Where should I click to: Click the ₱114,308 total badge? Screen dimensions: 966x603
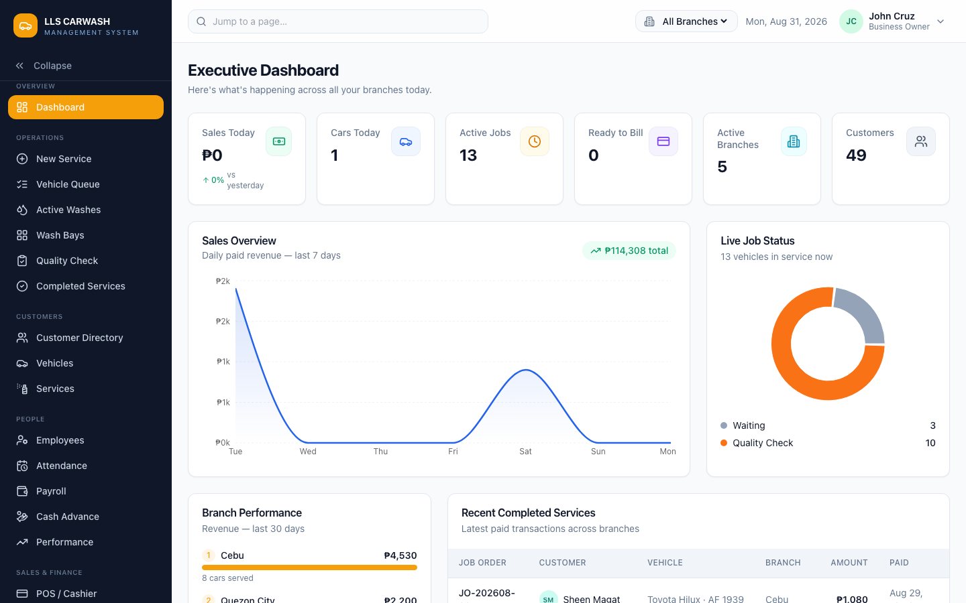tap(629, 251)
